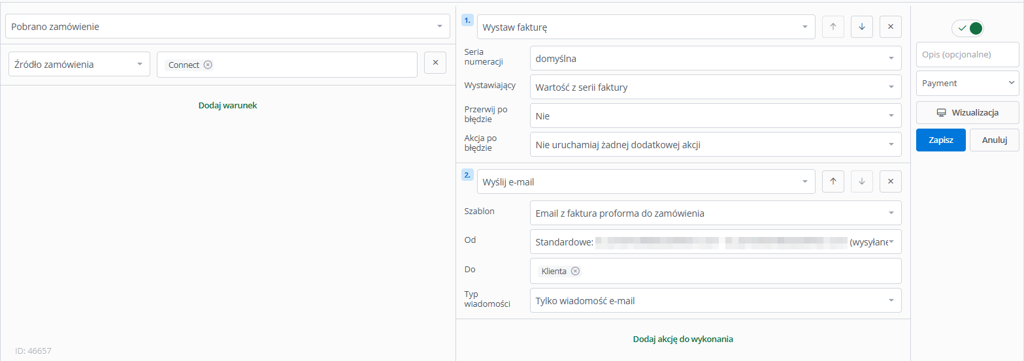Click Dodaj akcję do wykonania
The image size is (1024, 361).
tap(683, 339)
